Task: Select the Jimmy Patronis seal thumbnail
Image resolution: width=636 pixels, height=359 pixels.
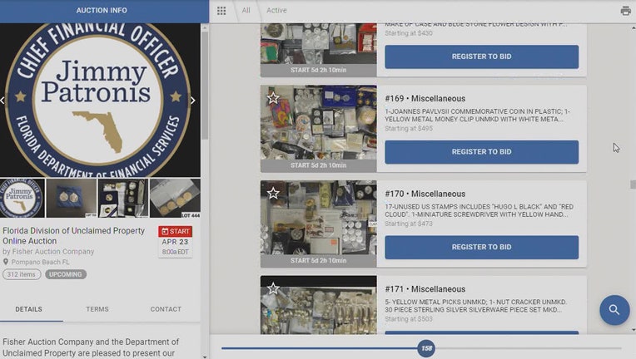Action: click(22, 199)
